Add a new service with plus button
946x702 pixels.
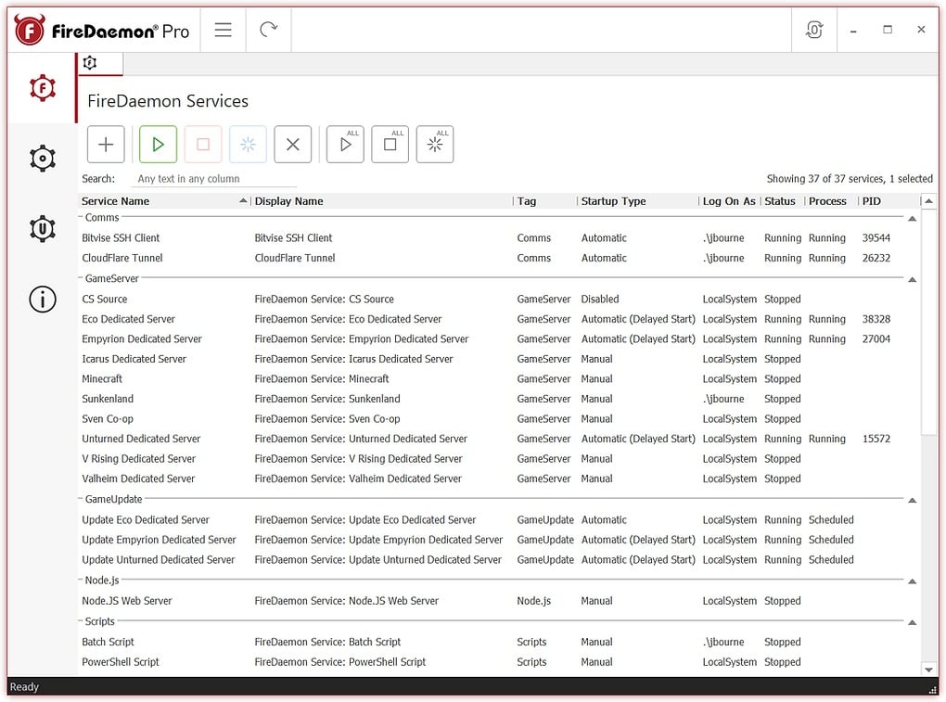point(106,144)
